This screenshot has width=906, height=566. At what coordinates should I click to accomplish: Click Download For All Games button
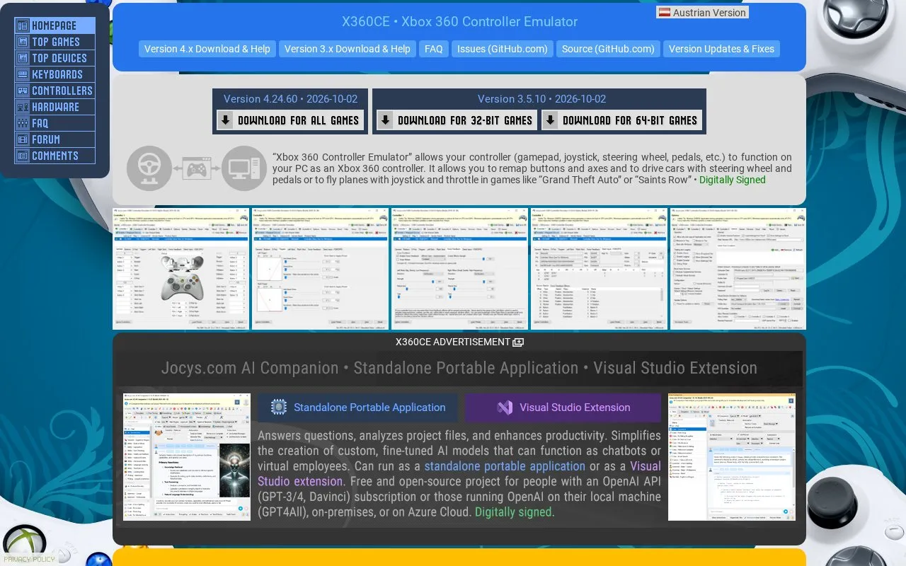pos(291,120)
